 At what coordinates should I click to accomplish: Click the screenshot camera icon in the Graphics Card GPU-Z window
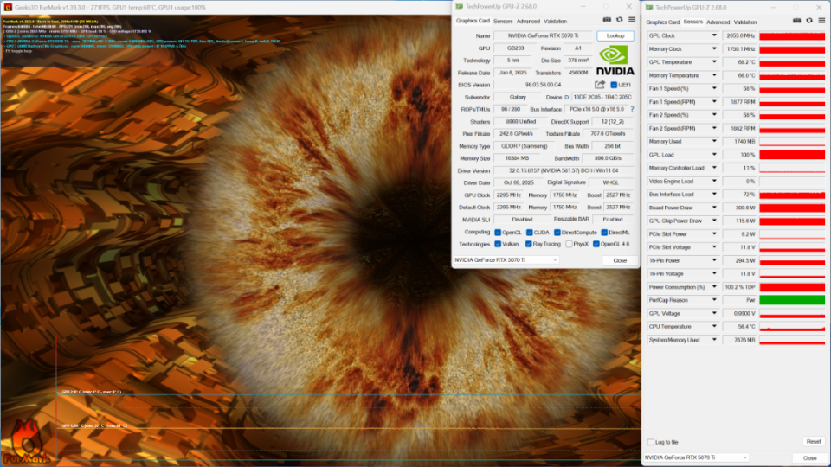coord(607,20)
